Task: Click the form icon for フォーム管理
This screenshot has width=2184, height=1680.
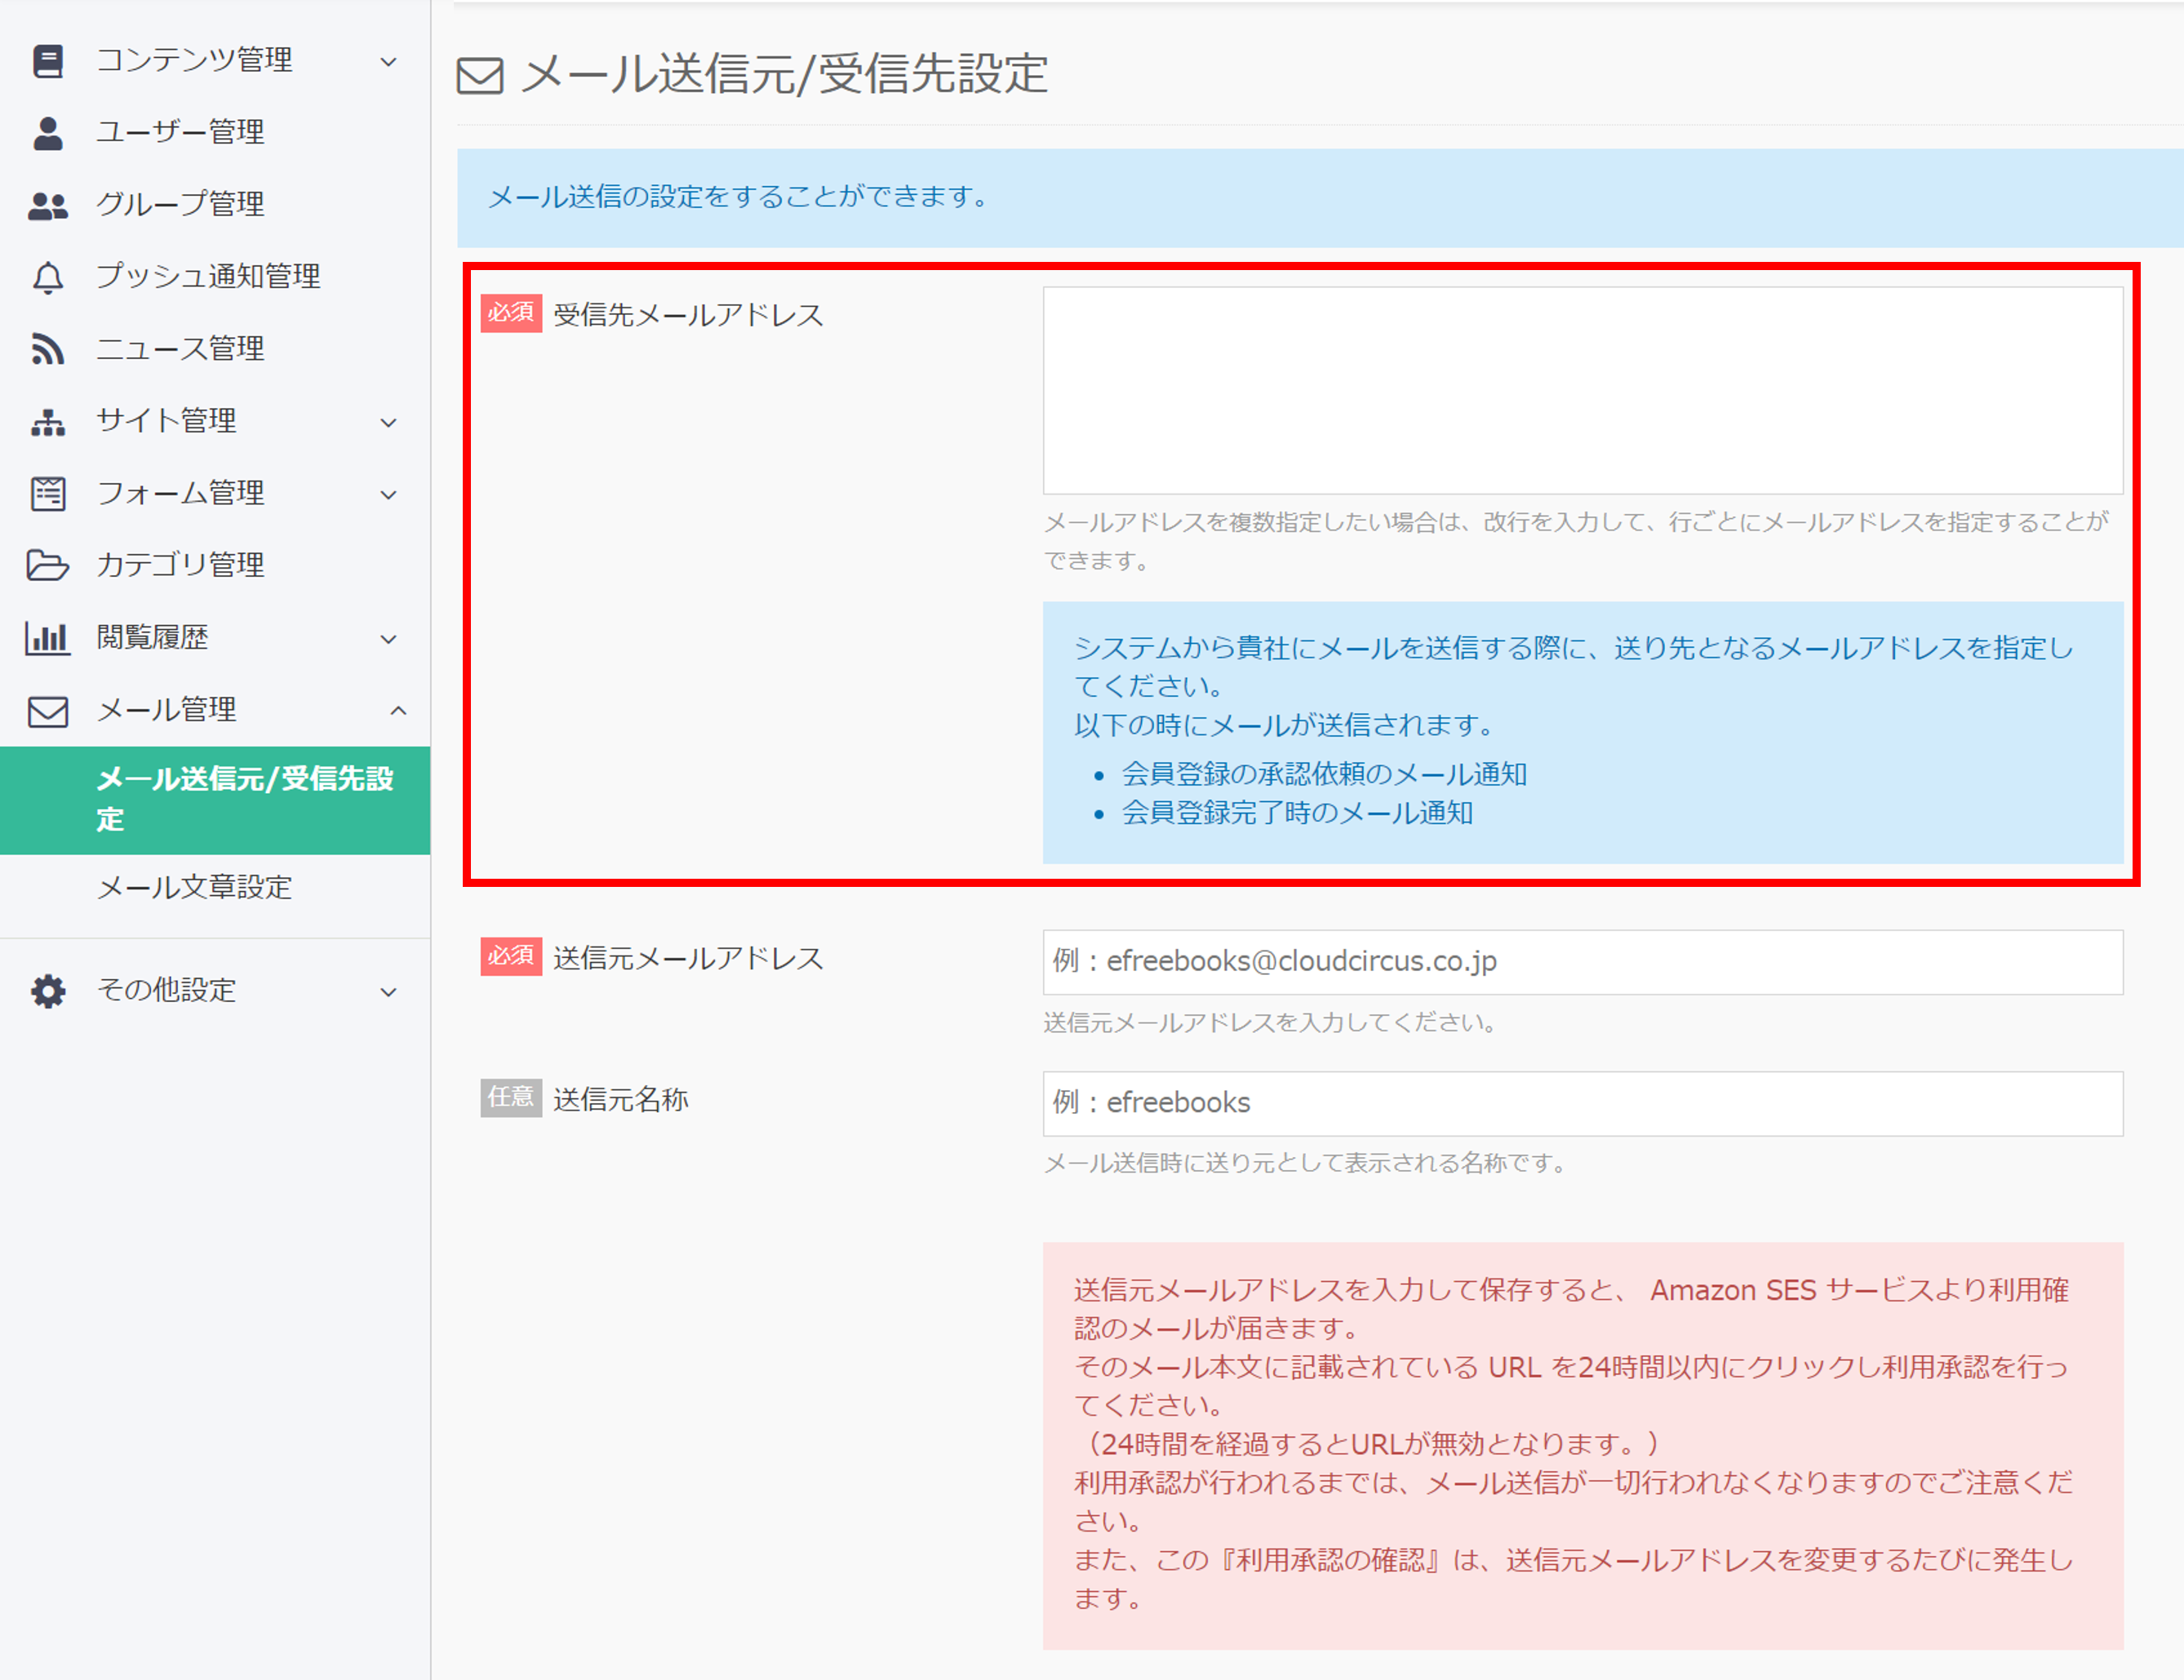Action: point(47,494)
